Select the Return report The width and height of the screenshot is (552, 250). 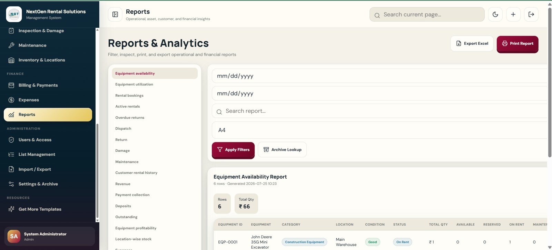tap(155, 139)
